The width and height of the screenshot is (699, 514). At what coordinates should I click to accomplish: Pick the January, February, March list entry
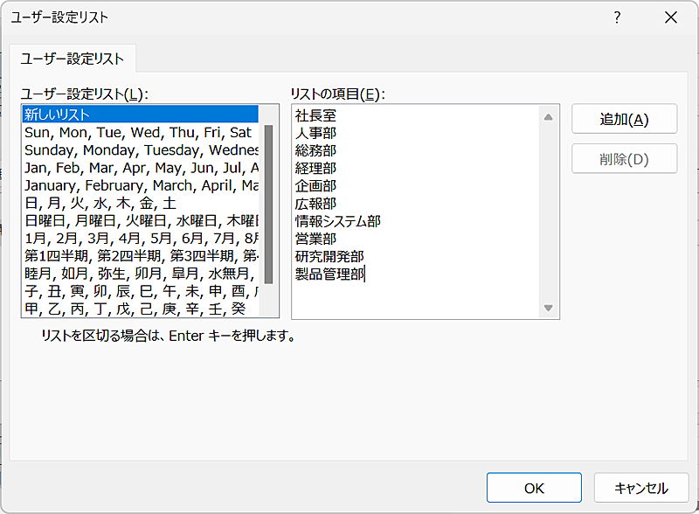[140, 185]
